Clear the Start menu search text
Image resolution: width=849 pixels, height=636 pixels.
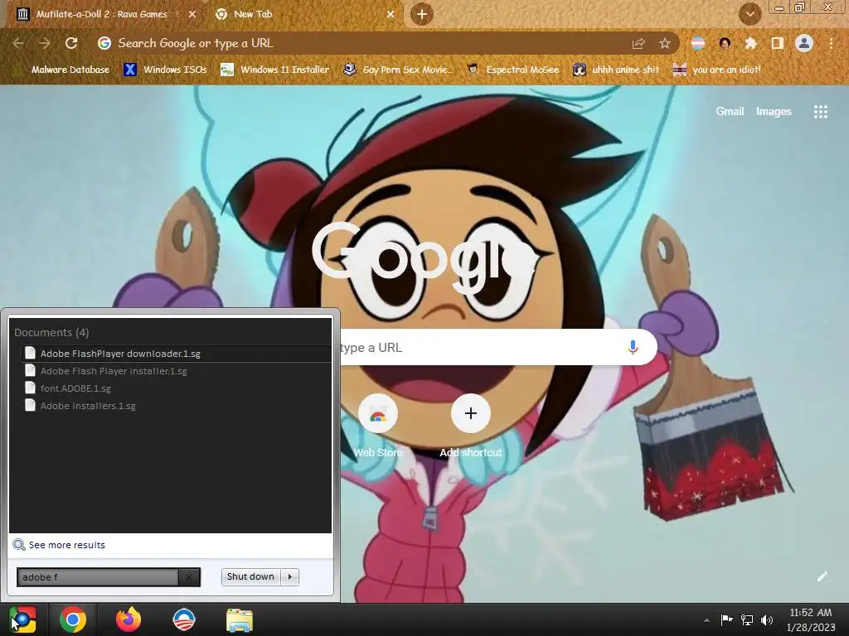(189, 577)
